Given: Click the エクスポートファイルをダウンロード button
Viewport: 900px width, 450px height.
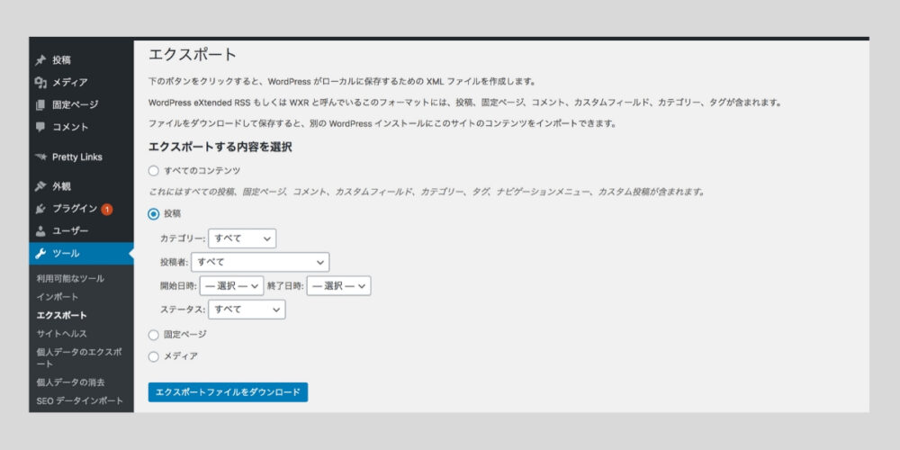Looking at the screenshot, I should [228, 392].
